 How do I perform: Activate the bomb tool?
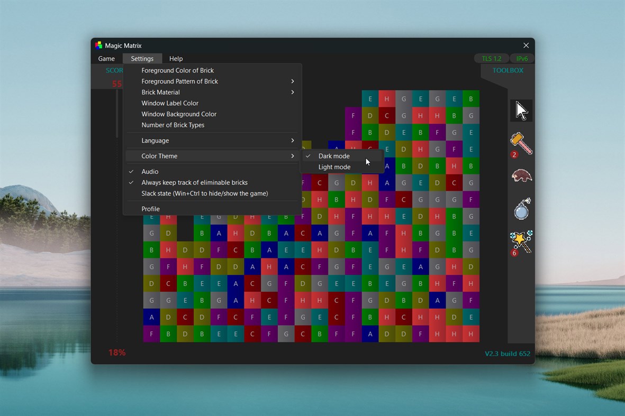[521, 209]
